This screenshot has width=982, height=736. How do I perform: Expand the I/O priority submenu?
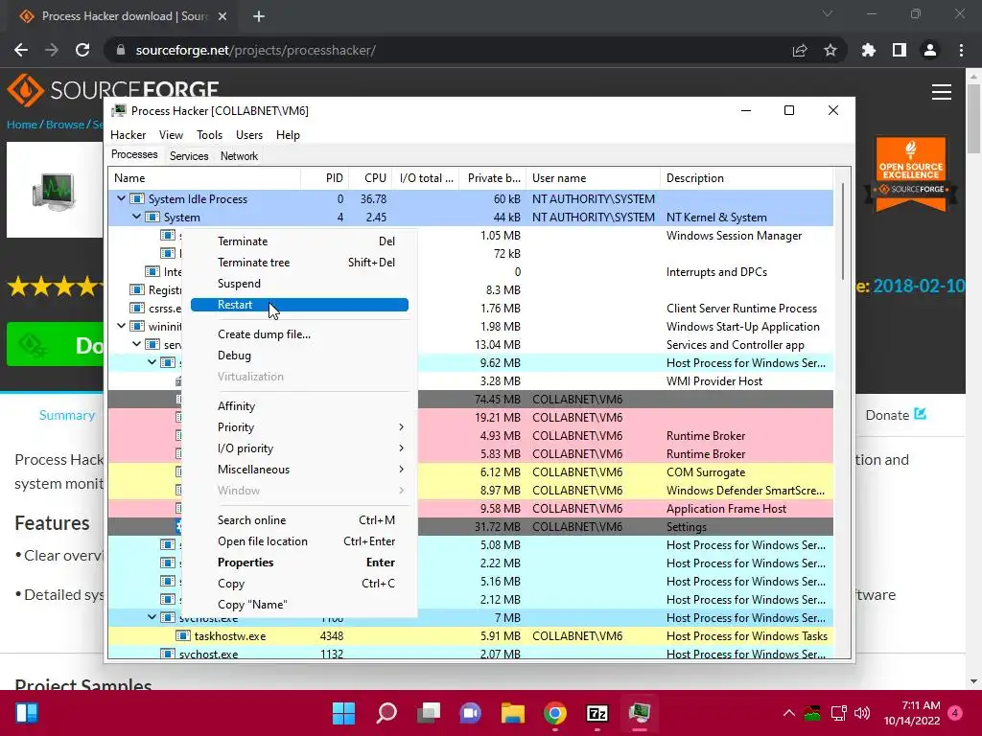[299, 448]
